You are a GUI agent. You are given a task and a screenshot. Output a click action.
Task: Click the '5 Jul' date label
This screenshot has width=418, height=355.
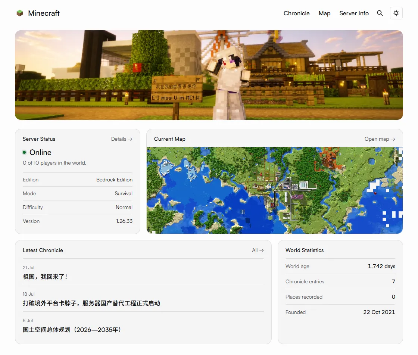pos(28,320)
